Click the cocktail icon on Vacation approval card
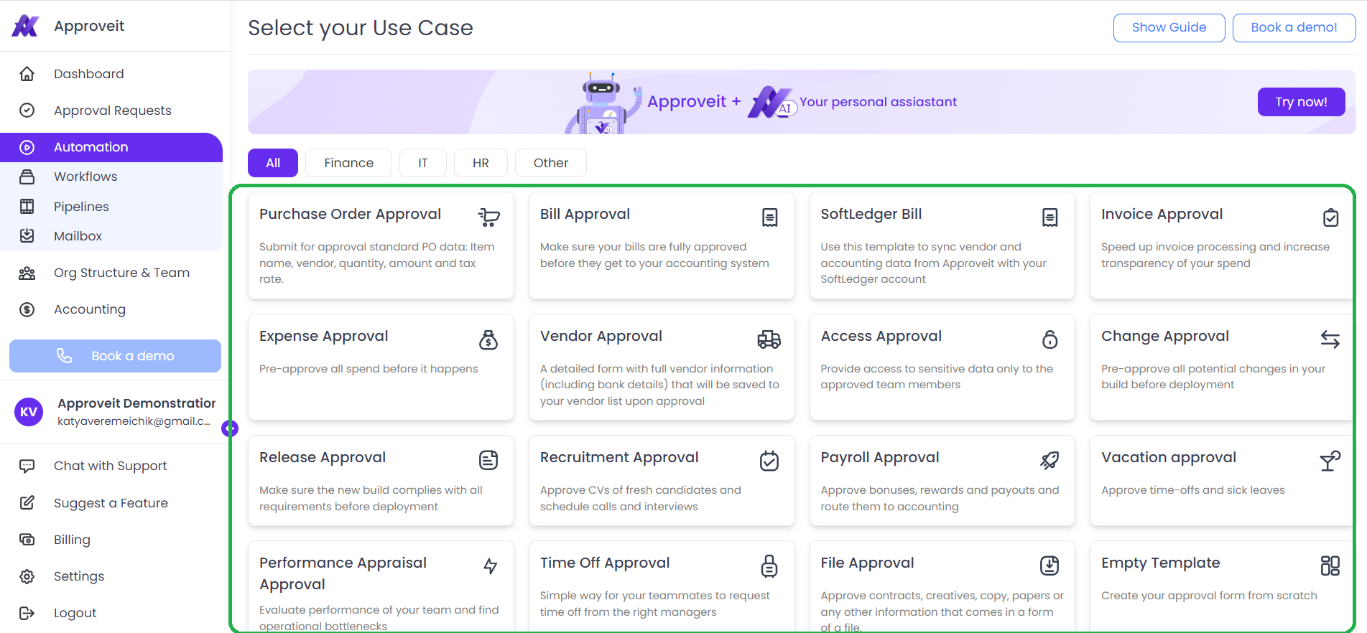Viewport: 1367px width, 633px height. [x=1330, y=461]
